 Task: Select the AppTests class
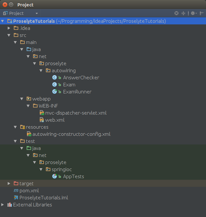click(x=73, y=177)
